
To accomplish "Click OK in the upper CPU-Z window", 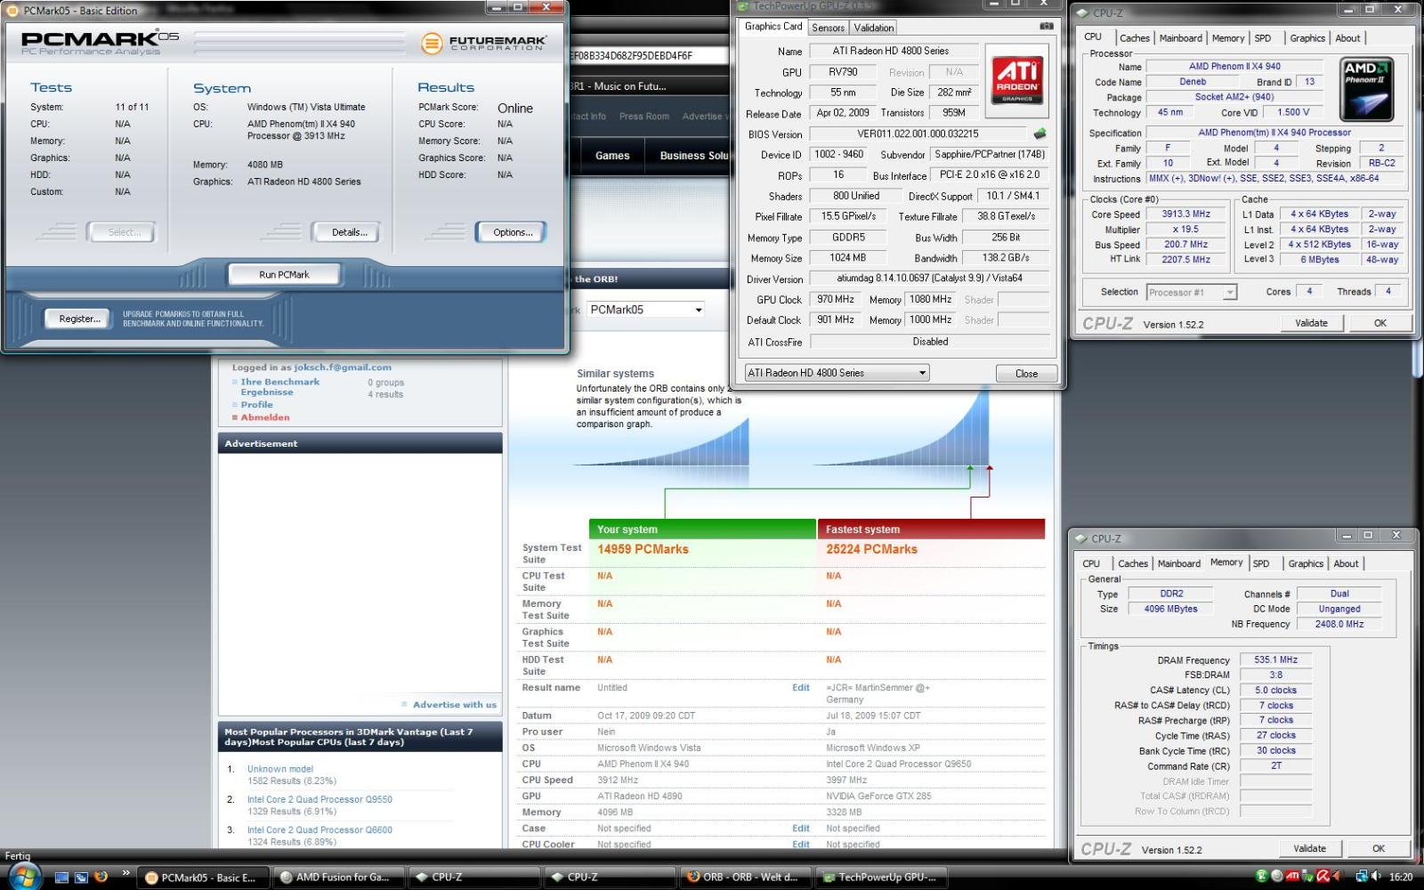I will point(1379,323).
